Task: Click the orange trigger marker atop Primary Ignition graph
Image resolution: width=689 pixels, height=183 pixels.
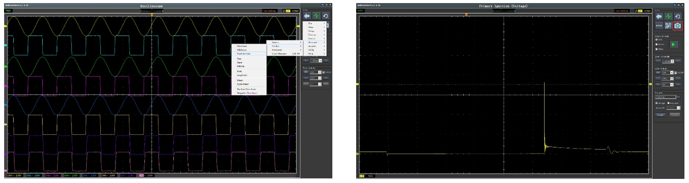Action: (x=466, y=15)
